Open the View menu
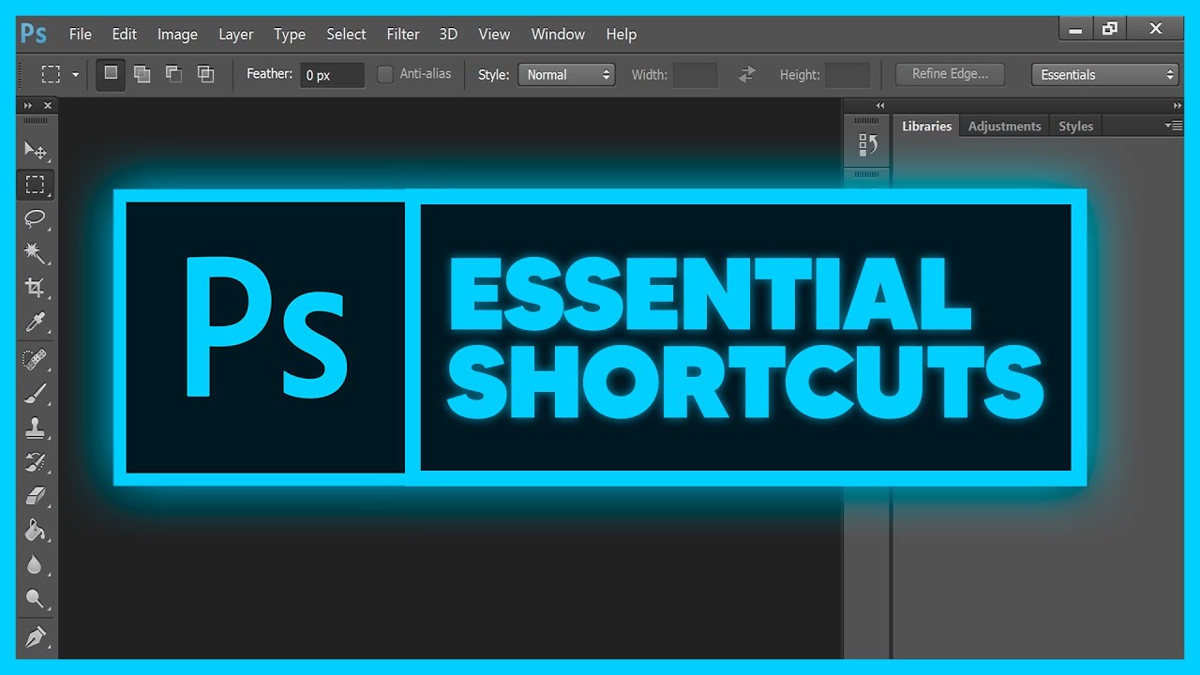The height and width of the screenshot is (675, 1200). click(494, 34)
